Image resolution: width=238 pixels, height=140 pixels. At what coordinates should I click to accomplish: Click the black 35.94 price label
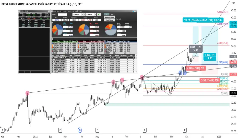click(234, 93)
